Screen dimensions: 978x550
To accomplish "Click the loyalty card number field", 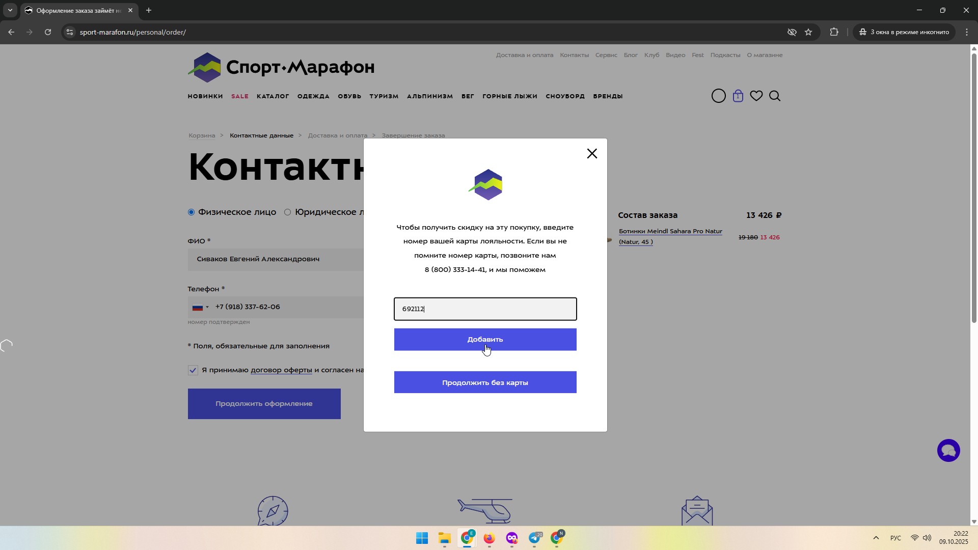I will pos(485,309).
